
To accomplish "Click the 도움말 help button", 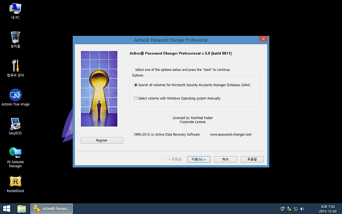I will pos(252,159).
